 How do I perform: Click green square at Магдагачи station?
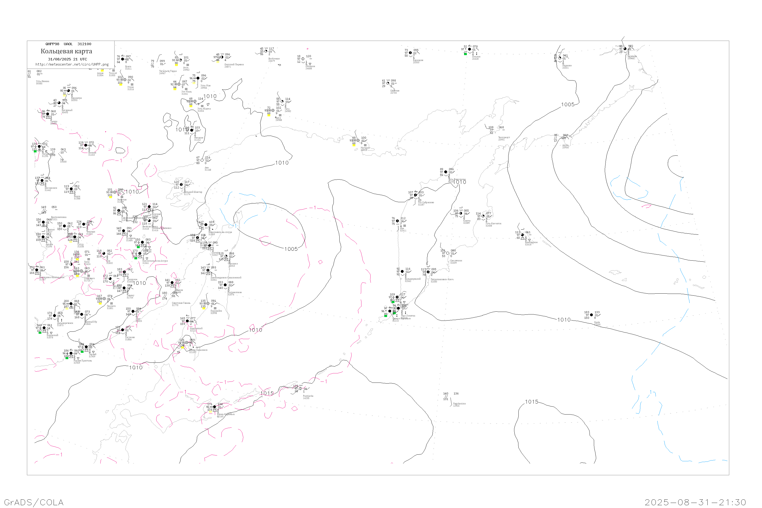coord(35,151)
